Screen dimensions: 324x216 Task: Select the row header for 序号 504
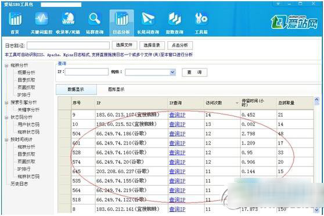(x=64, y=134)
